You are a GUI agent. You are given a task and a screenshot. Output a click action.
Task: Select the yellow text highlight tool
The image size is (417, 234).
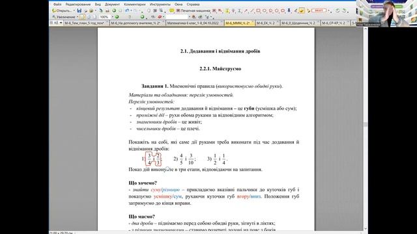click(227, 10)
